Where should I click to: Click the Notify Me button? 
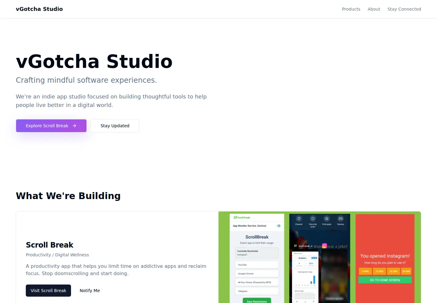(x=90, y=291)
